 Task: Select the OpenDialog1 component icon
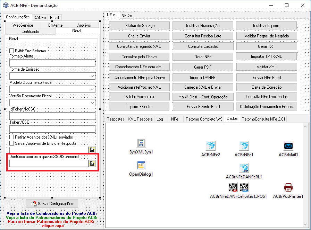(141, 166)
